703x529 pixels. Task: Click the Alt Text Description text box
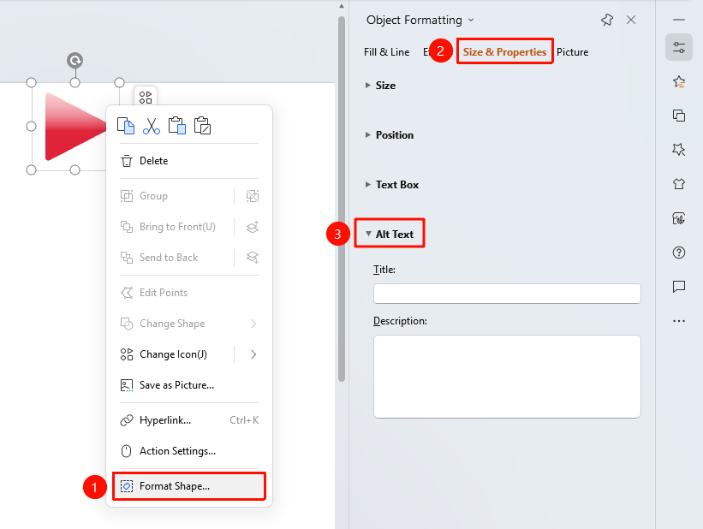[507, 377]
